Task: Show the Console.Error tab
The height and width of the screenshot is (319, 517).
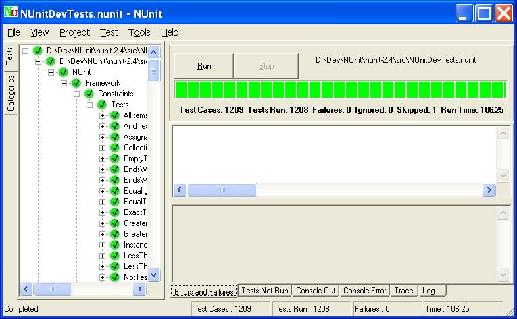Action: click(365, 291)
